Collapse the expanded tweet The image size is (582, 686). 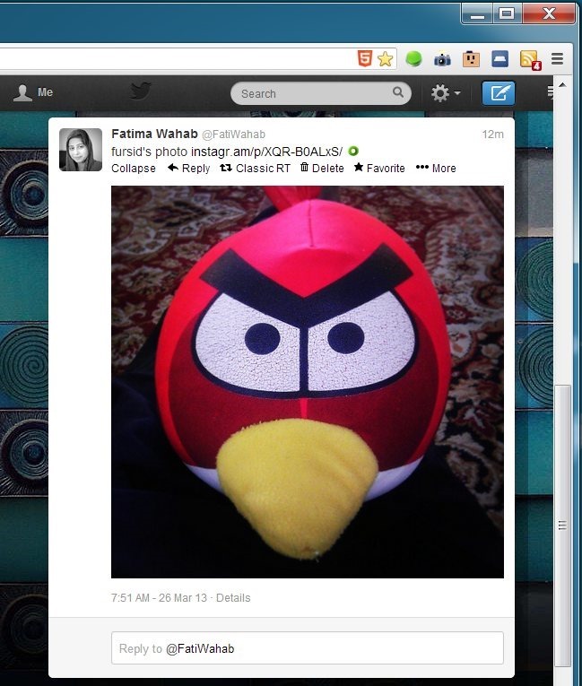point(134,169)
